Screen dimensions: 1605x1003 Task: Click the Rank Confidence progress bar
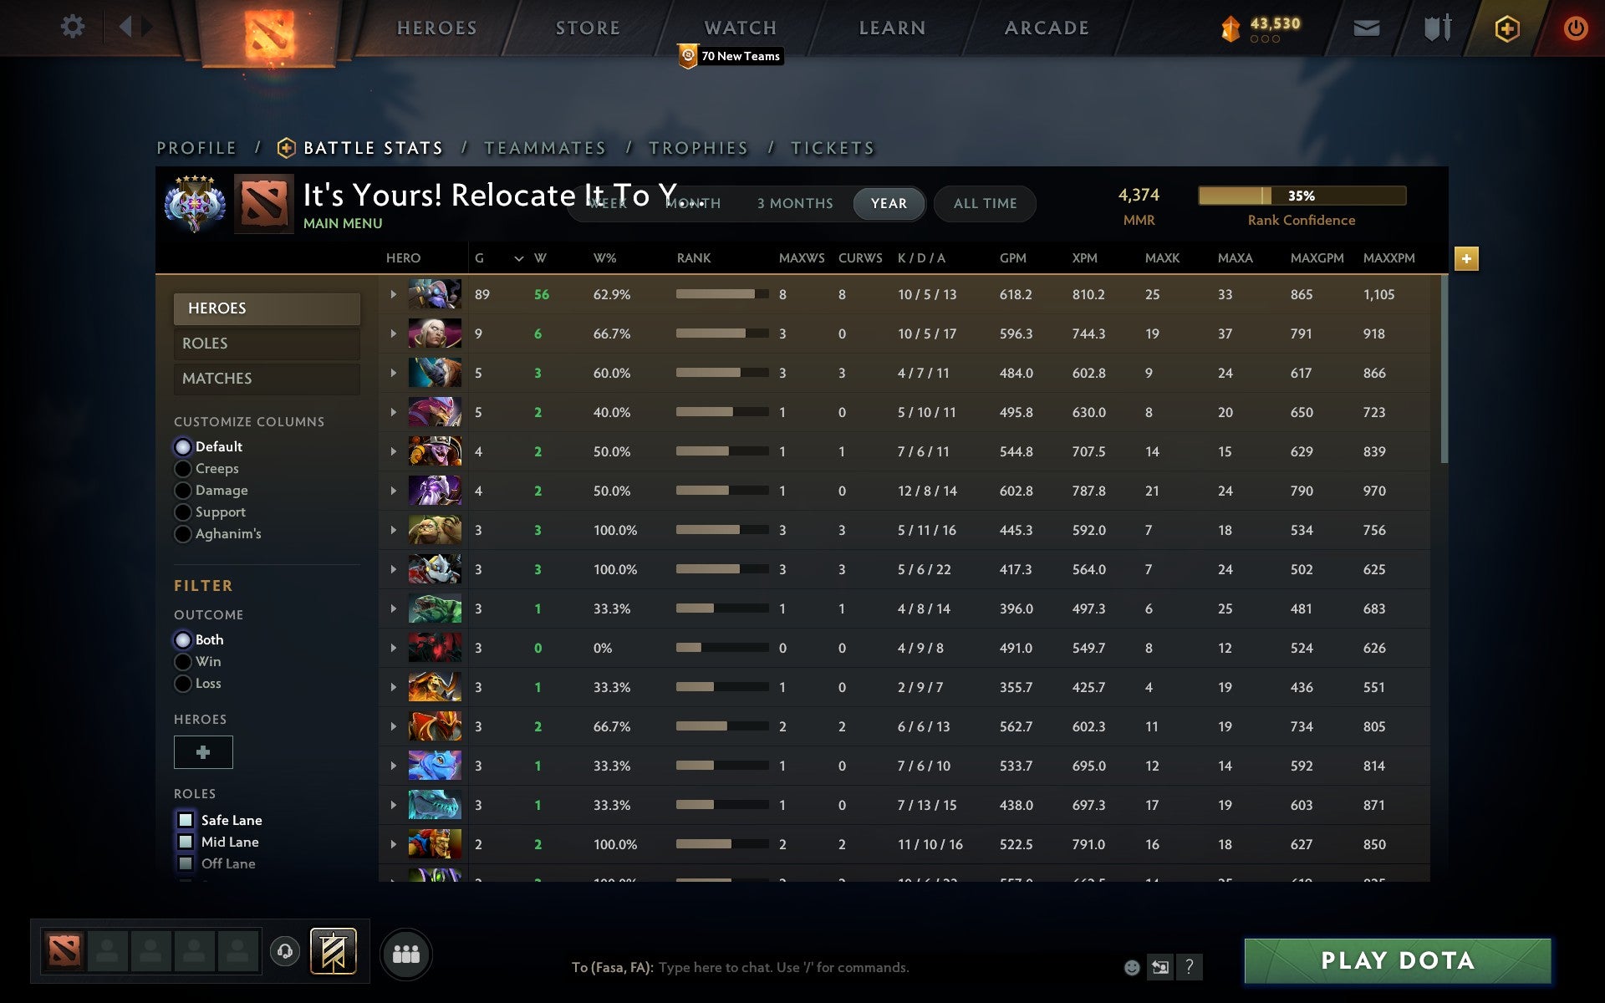(x=1302, y=196)
